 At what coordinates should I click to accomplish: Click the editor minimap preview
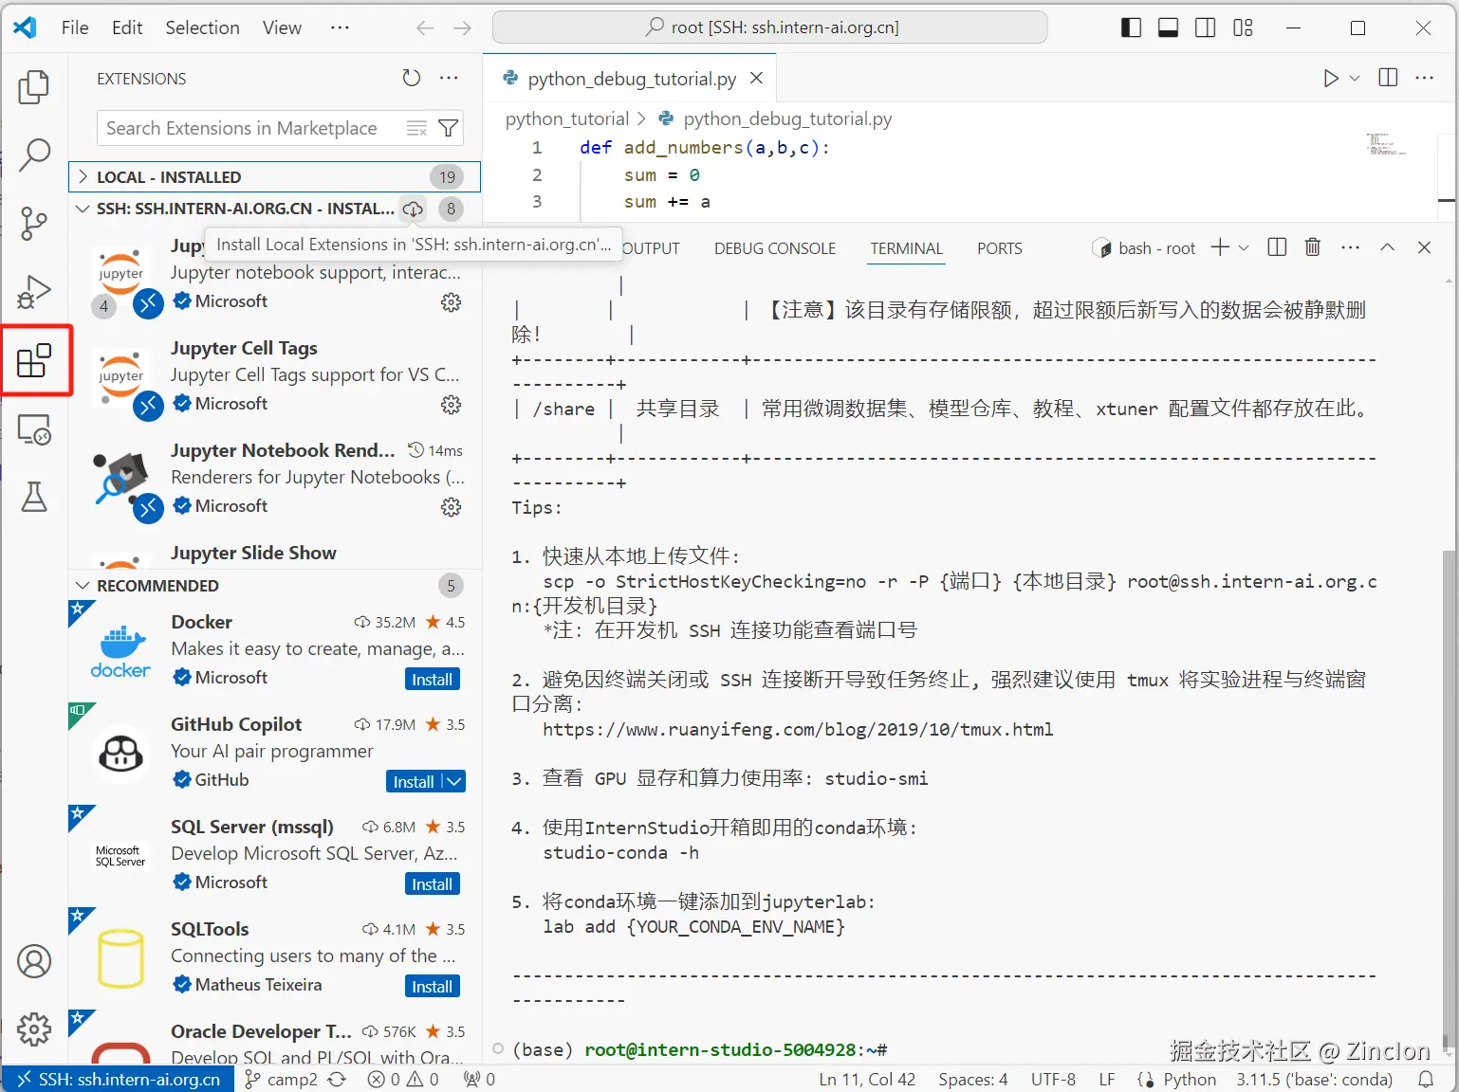click(x=1386, y=144)
